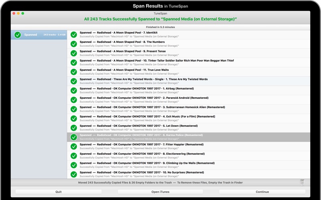Viewport: 321px width, 200px height.
Task: Click the checkmark beside No Surprises track
Action: point(74,174)
